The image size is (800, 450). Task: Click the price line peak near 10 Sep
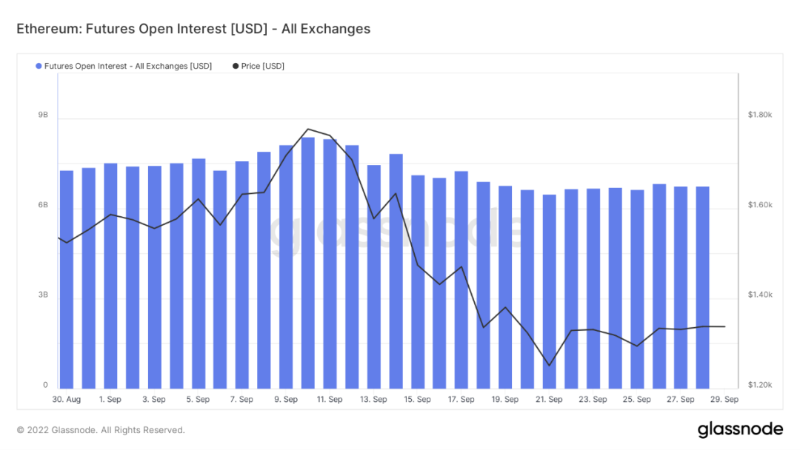(x=307, y=129)
